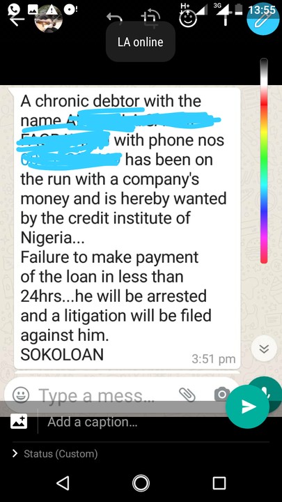Screen dimensions: 282x502
Task: Open the camera icon in message box
Action: [x=221, y=394]
